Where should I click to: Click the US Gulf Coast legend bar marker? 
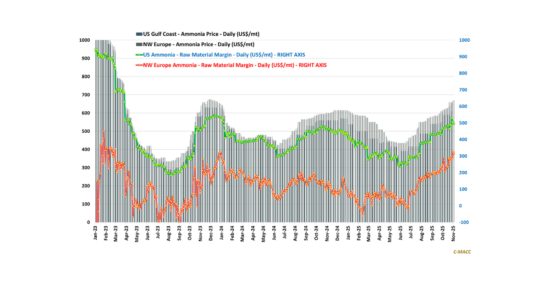[x=139, y=34]
